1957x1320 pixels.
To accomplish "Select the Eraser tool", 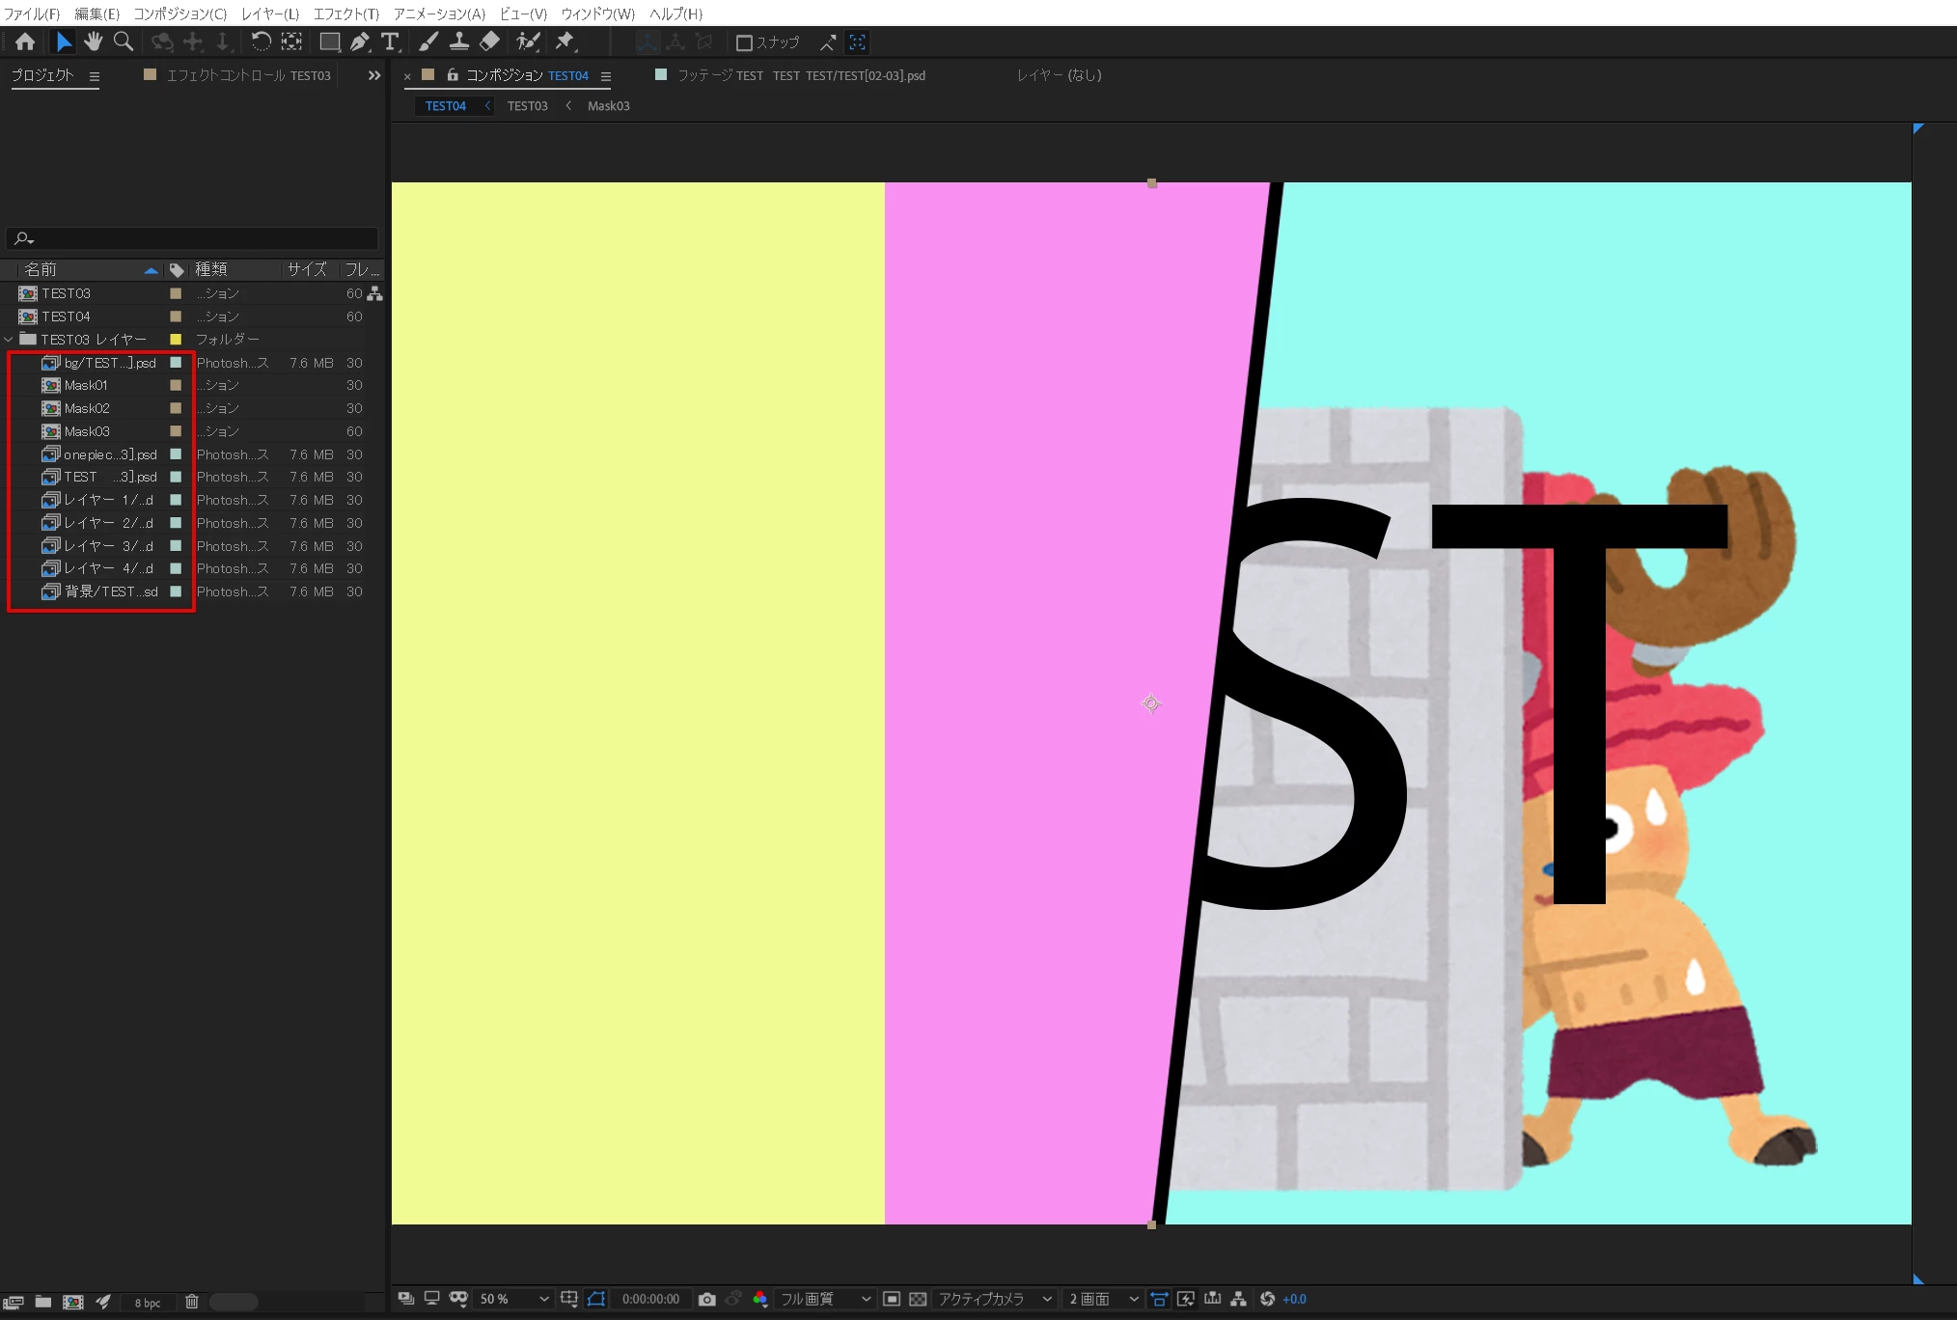I will click(489, 41).
